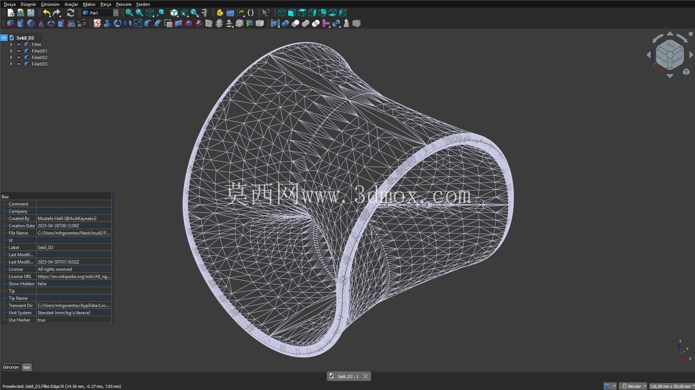695x390 pixels.
Task: Select the Chamfer tool
Action: [x=158, y=24]
